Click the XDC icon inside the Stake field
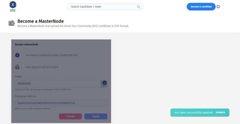 104,83
